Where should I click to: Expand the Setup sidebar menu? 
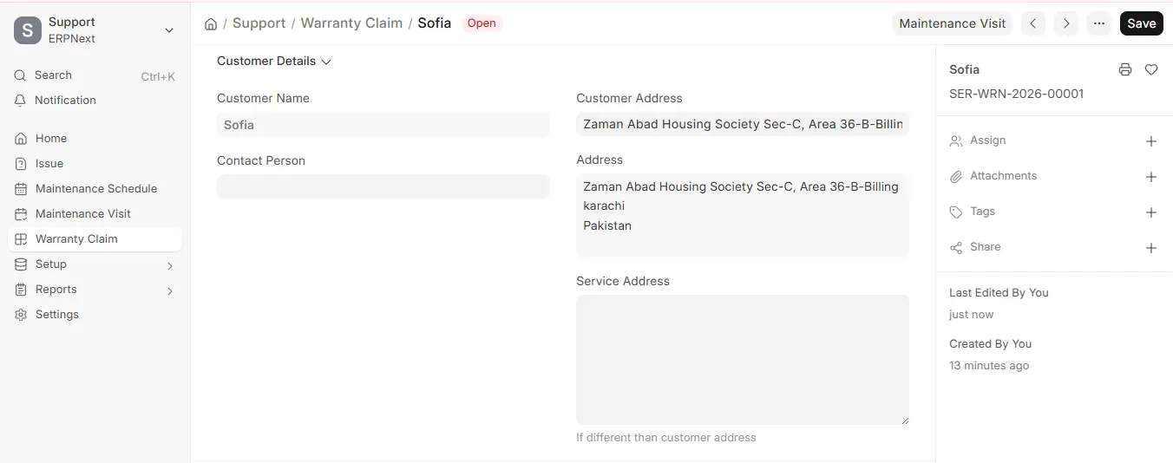point(95,264)
